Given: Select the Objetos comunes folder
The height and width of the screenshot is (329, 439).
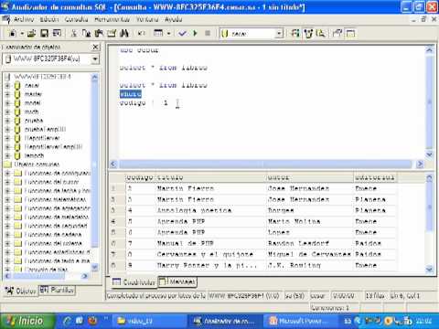Looking at the screenshot, I should pos(37,164).
